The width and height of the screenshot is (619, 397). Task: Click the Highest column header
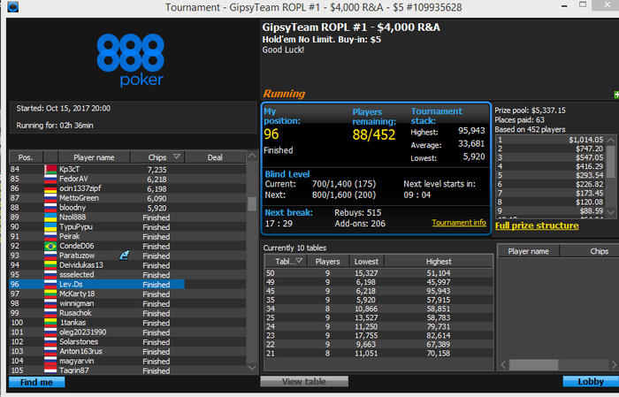439,261
